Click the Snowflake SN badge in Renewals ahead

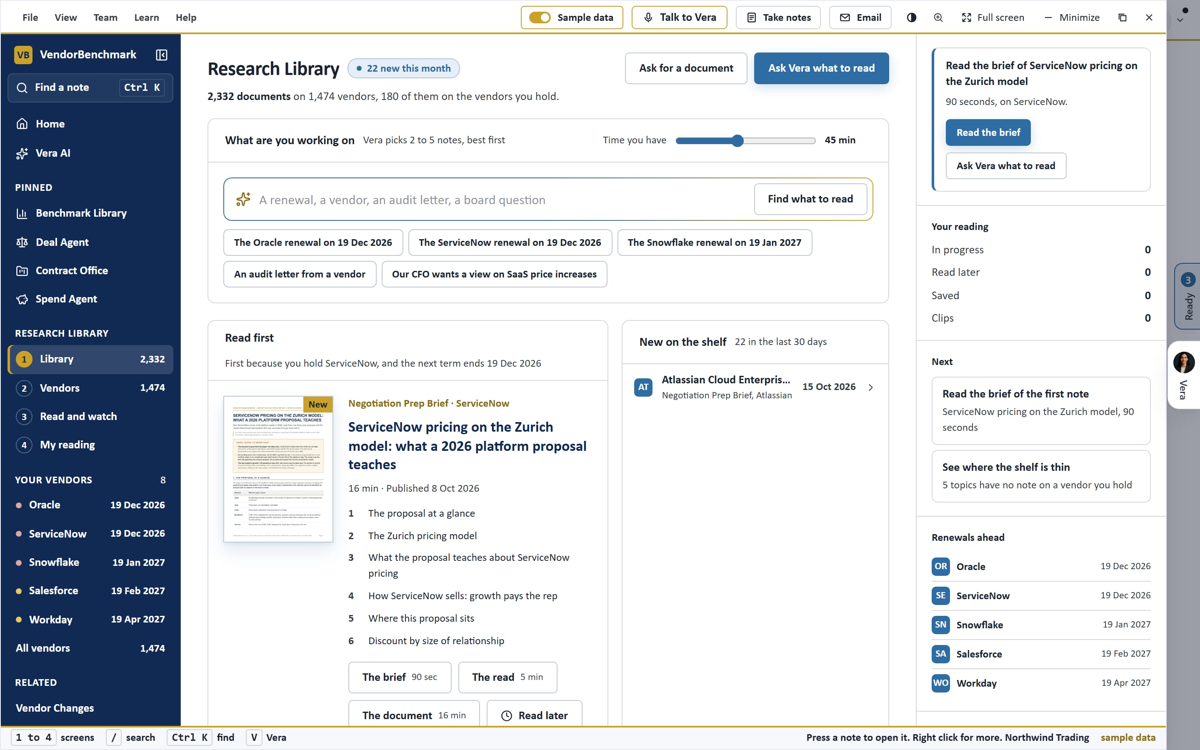tap(941, 625)
